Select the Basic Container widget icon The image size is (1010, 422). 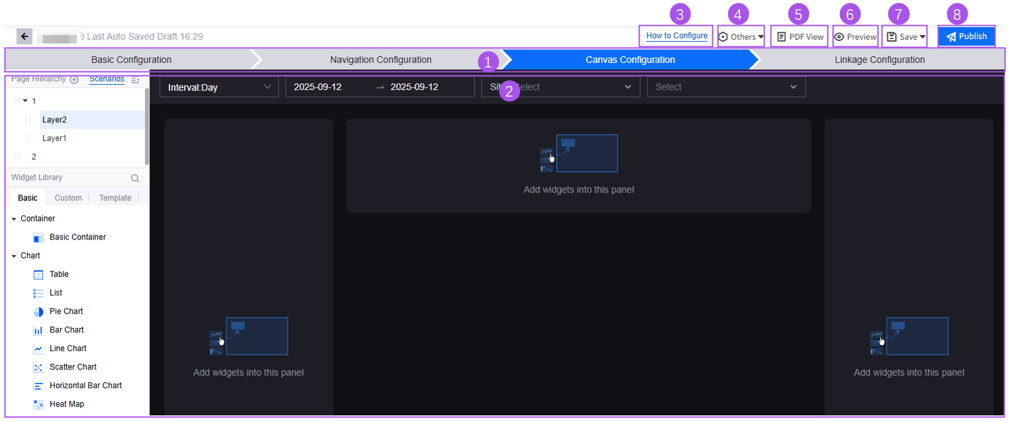coord(38,237)
